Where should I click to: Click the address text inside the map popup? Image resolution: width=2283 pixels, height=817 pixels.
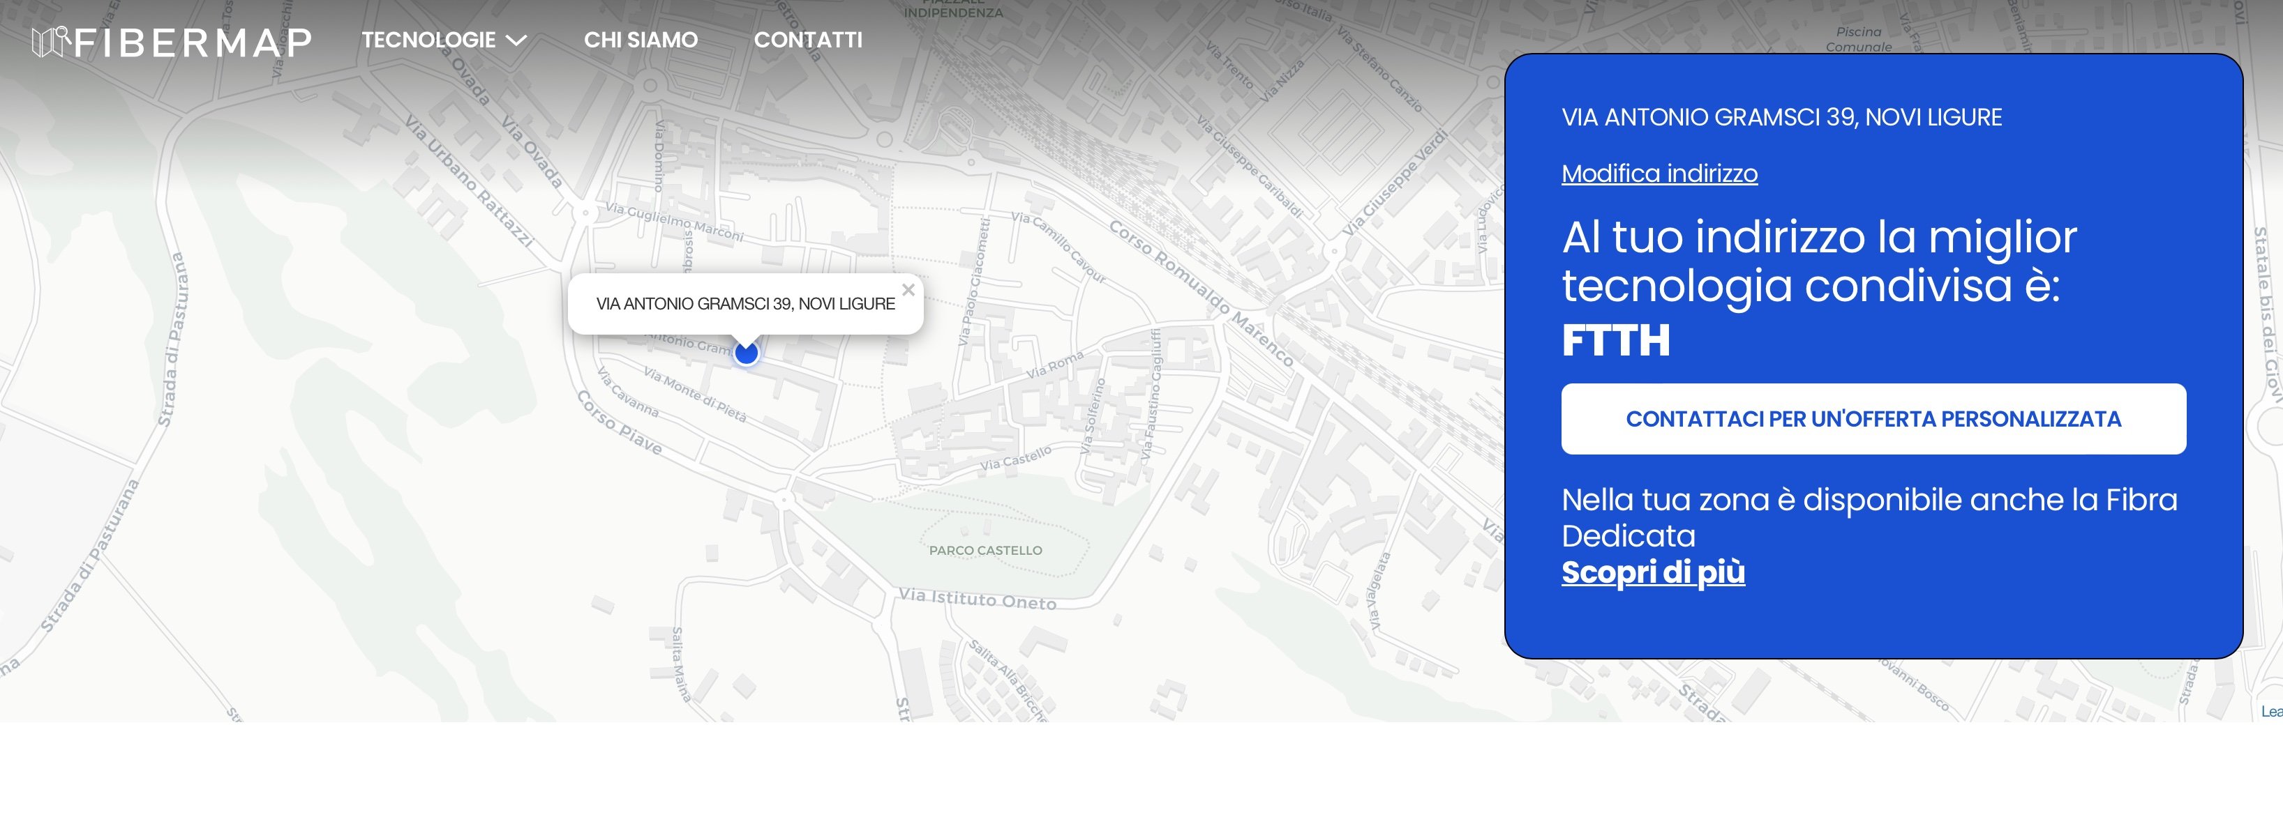[744, 304]
